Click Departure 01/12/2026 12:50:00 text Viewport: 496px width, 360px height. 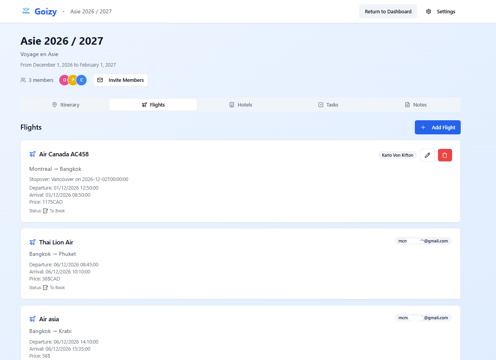tap(64, 188)
